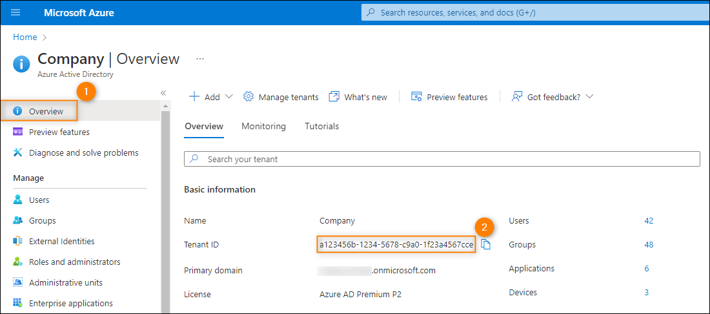Screen dimensions: 710x314
Task: Open External Identities
Action: (61, 241)
